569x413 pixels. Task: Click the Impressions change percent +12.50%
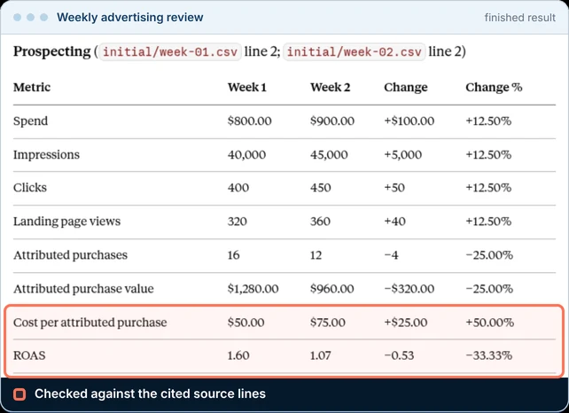point(488,155)
